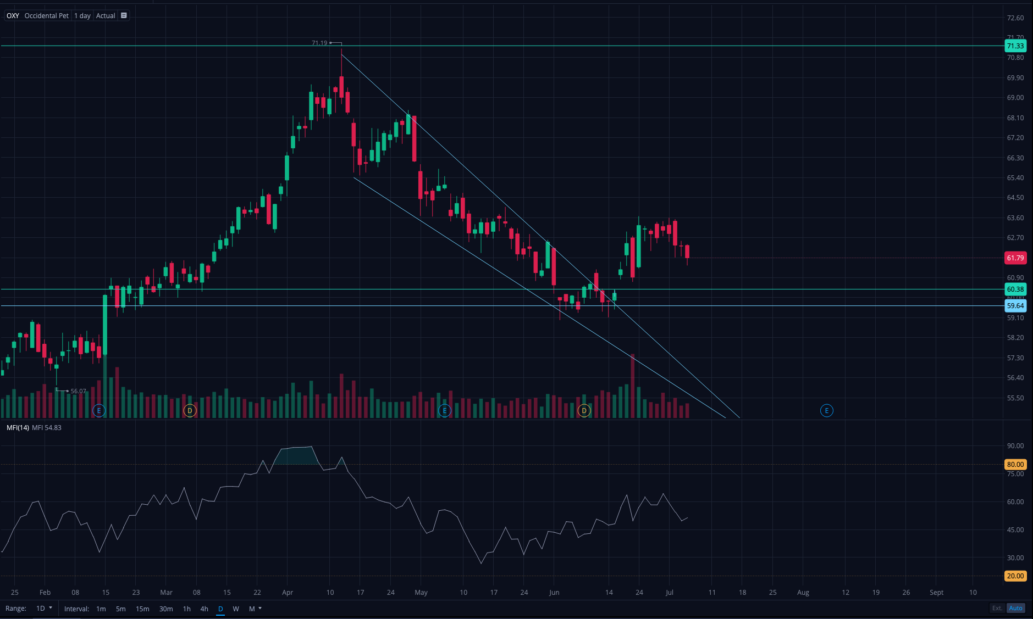The image size is (1033, 619).
Task: Open the chart legend notes icon
Action: pos(124,15)
